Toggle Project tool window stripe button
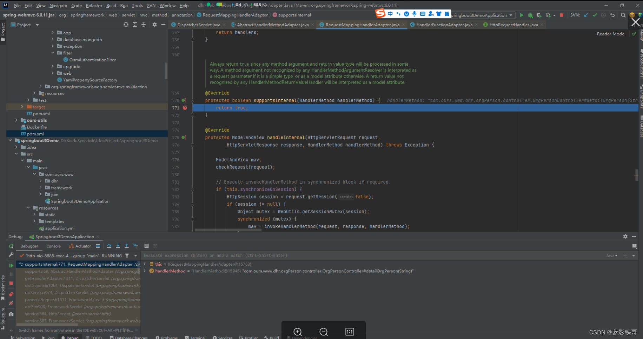 [3, 32]
